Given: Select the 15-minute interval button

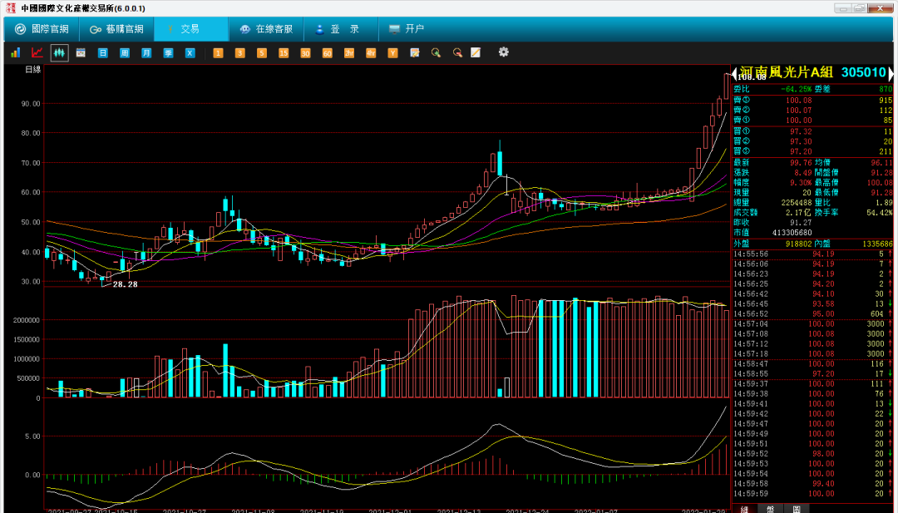Looking at the screenshot, I should (284, 52).
